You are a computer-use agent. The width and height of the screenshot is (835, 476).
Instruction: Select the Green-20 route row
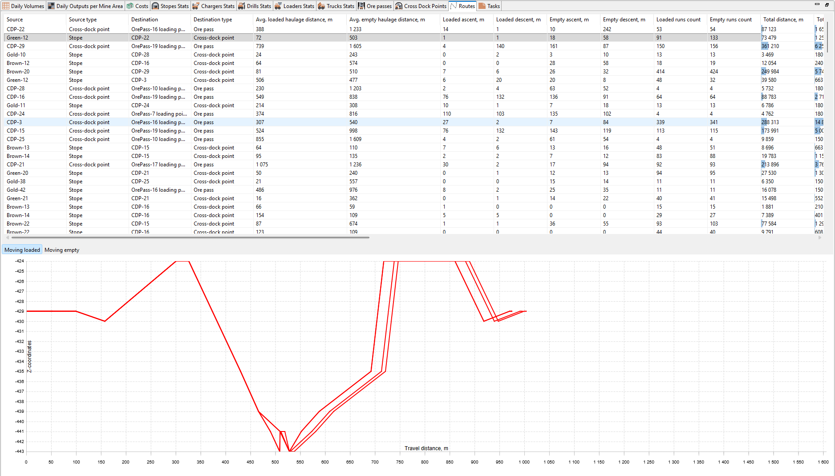coord(414,173)
